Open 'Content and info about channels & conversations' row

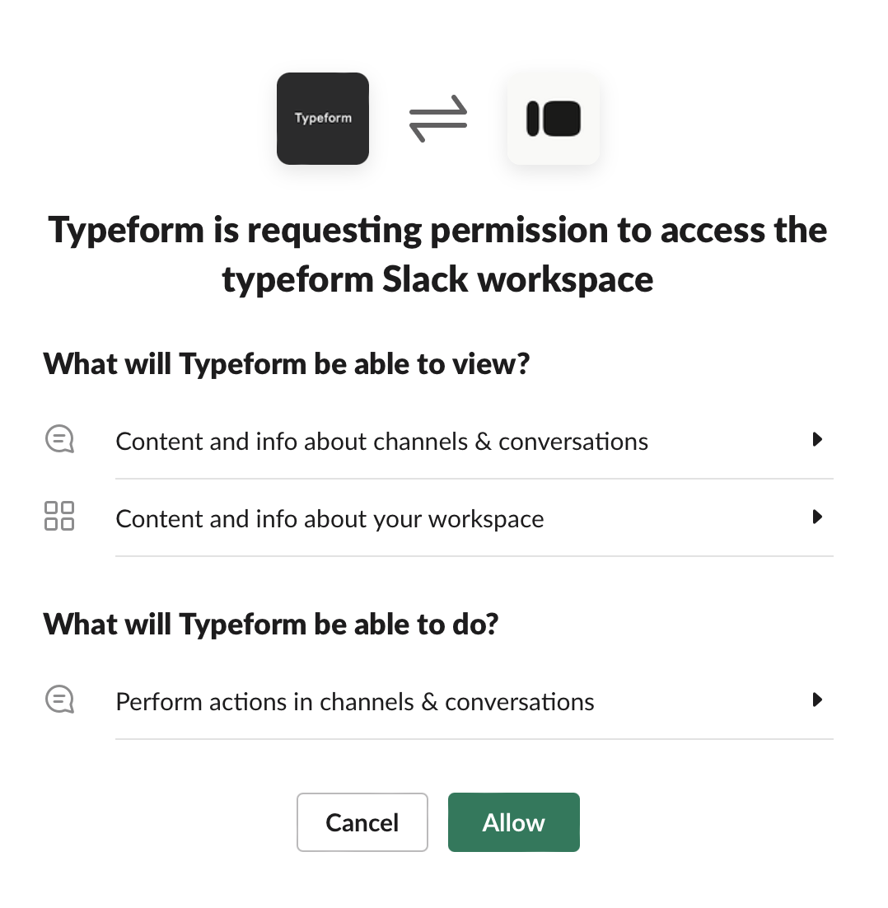tap(439, 441)
